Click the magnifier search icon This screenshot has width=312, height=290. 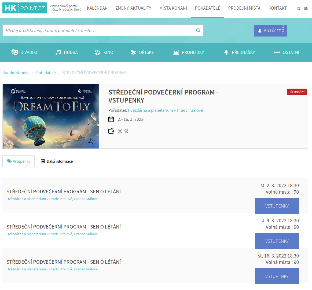point(198,30)
